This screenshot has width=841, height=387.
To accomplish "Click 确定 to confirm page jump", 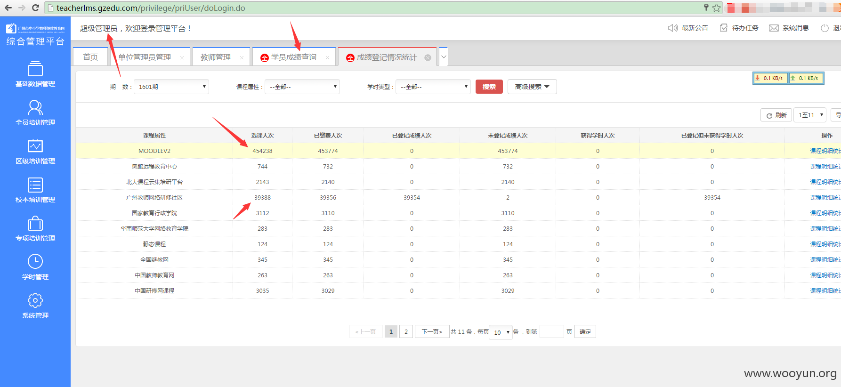I will pos(585,331).
